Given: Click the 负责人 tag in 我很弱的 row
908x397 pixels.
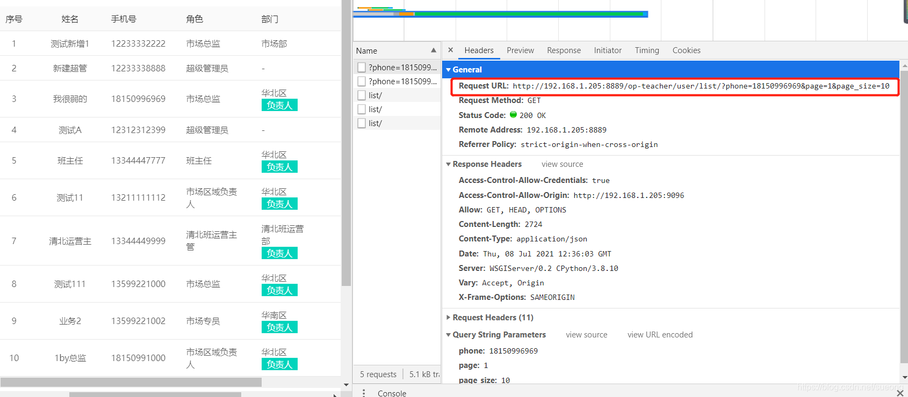Looking at the screenshot, I should click(x=279, y=105).
